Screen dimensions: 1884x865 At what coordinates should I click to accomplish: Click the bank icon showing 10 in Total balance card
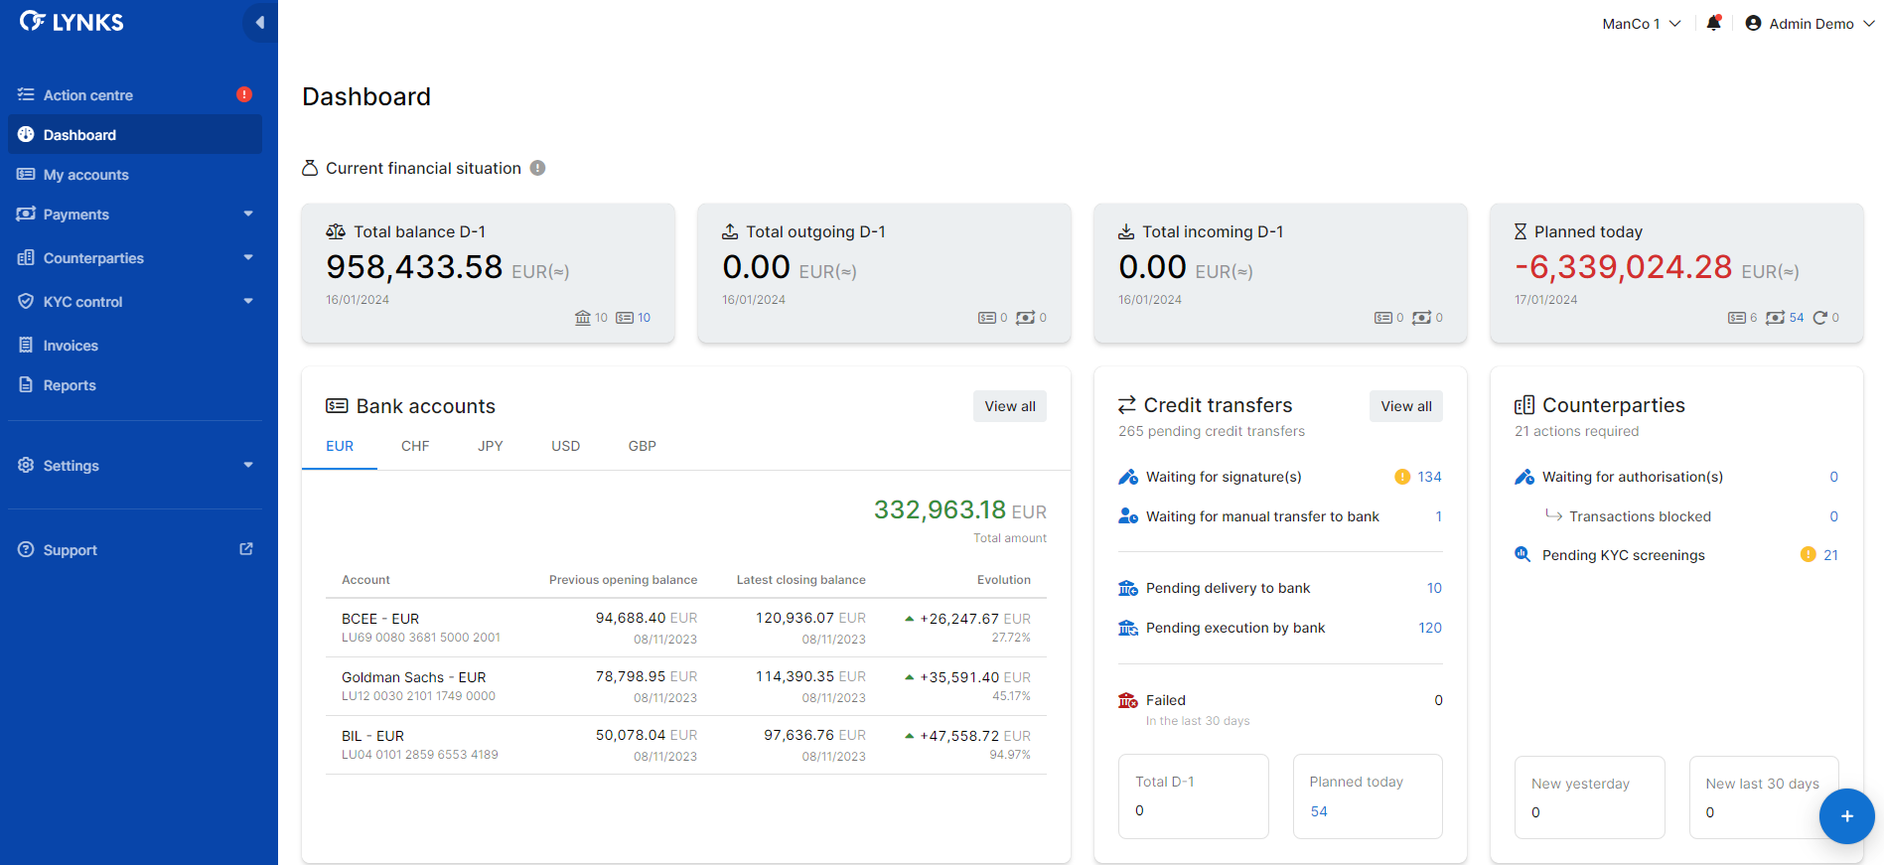point(583,318)
